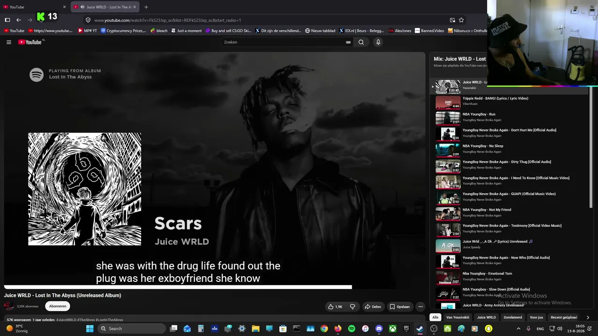The height and width of the screenshot is (336, 598).
Task: Open the on-screen keyboard in the search box
Action: click(x=348, y=42)
